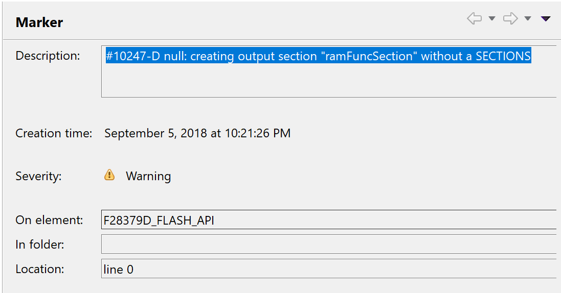Click the back navigation arrow icon
The height and width of the screenshot is (293, 561).
click(474, 19)
